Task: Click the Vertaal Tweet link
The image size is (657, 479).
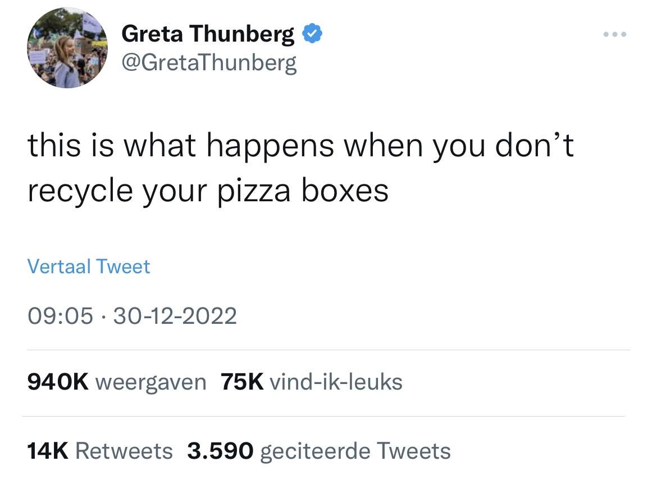Action: (88, 266)
